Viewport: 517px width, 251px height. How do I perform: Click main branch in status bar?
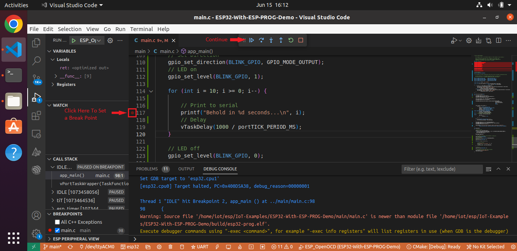point(53,247)
